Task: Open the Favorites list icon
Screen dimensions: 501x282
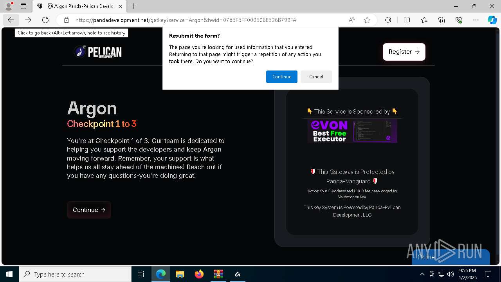Action: click(424, 20)
